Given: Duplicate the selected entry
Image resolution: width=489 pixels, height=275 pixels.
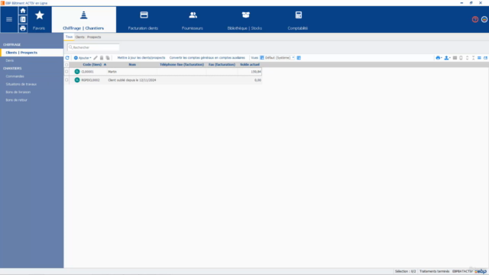Looking at the screenshot, I should click(108, 58).
